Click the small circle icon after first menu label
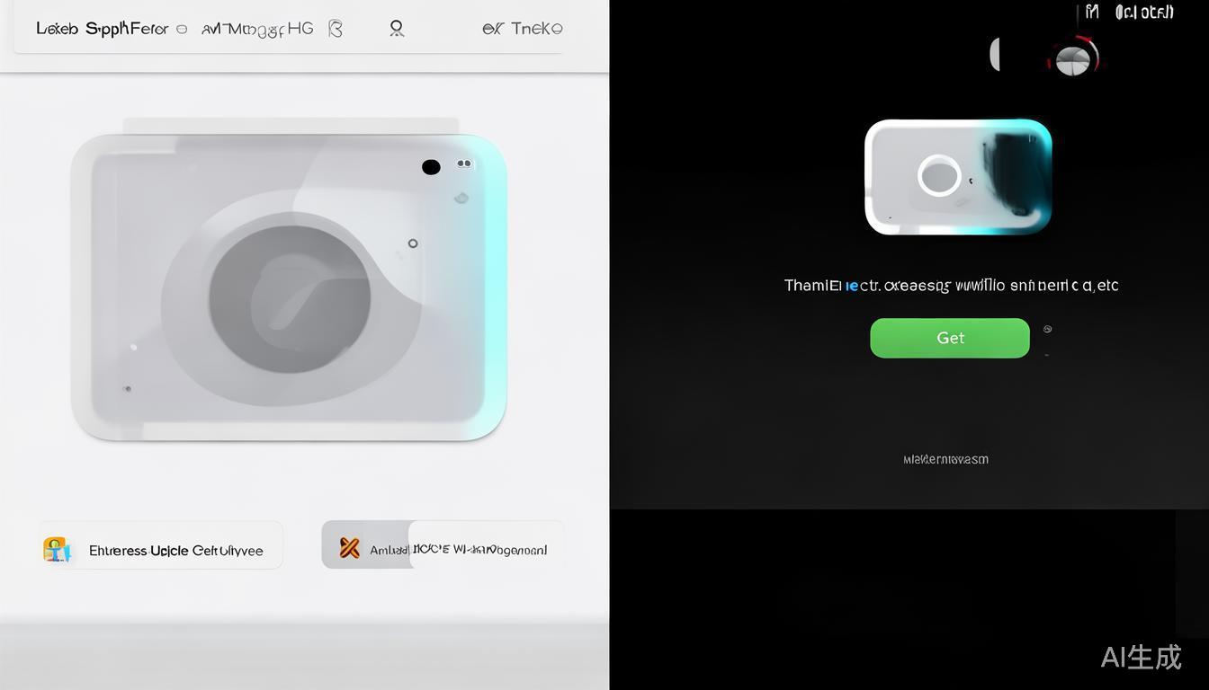 [x=182, y=29]
